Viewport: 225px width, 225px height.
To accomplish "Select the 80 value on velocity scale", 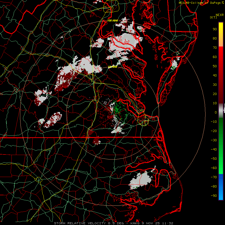I will coord(215,38).
